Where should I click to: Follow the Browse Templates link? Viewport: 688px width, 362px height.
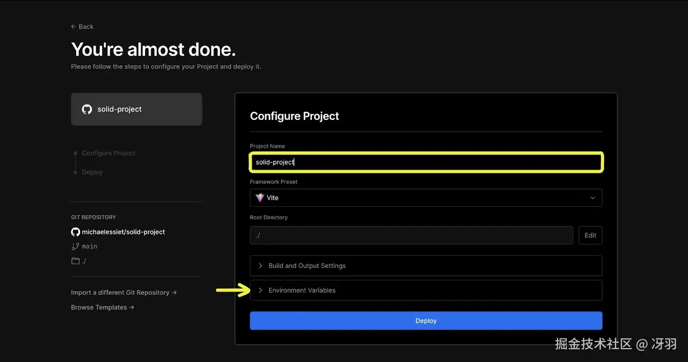pos(103,307)
